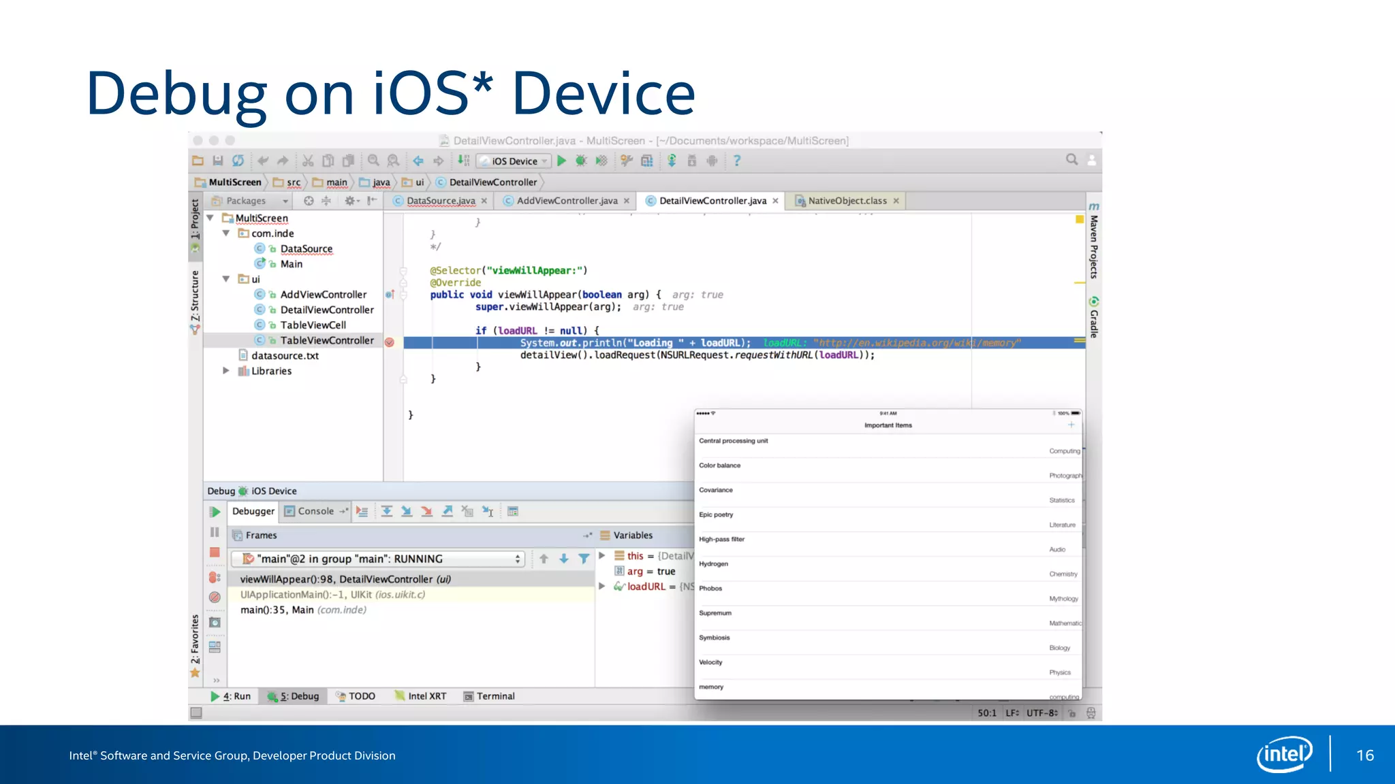1395x784 pixels.
Task: Click the Redo arrow icon
Action: tap(283, 161)
